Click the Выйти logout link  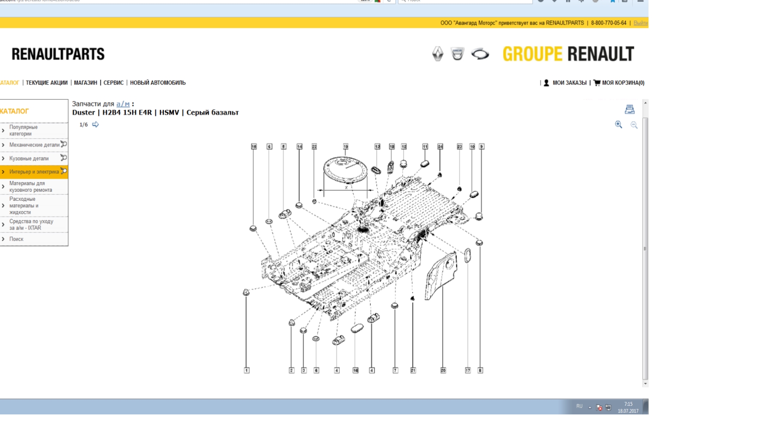[x=640, y=23]
